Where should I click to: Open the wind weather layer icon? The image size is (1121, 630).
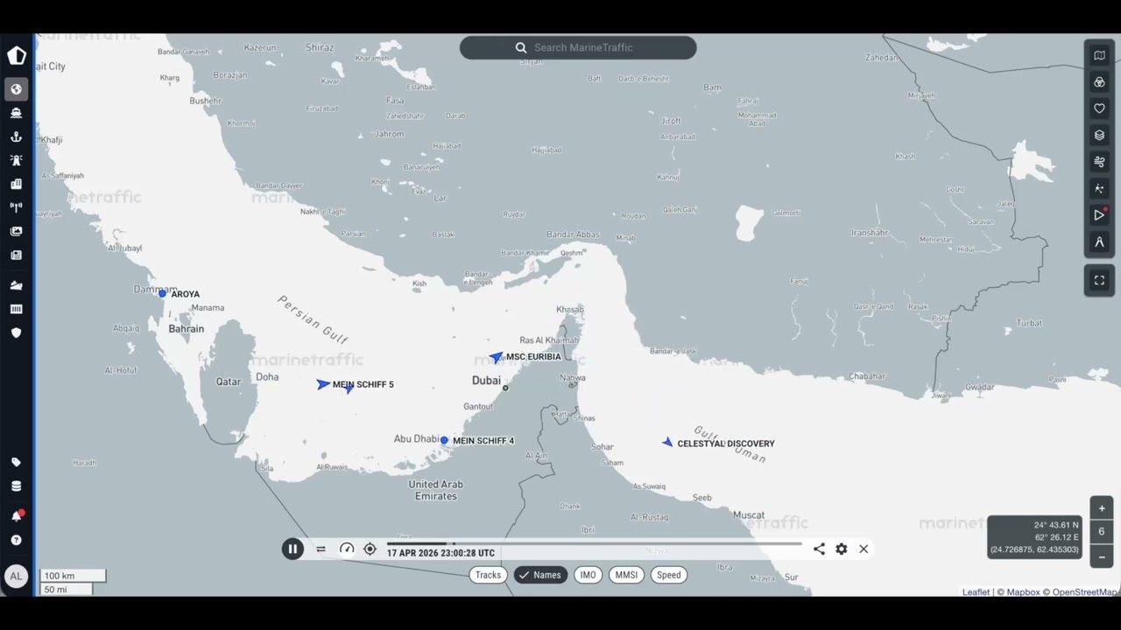point(1099,162)
